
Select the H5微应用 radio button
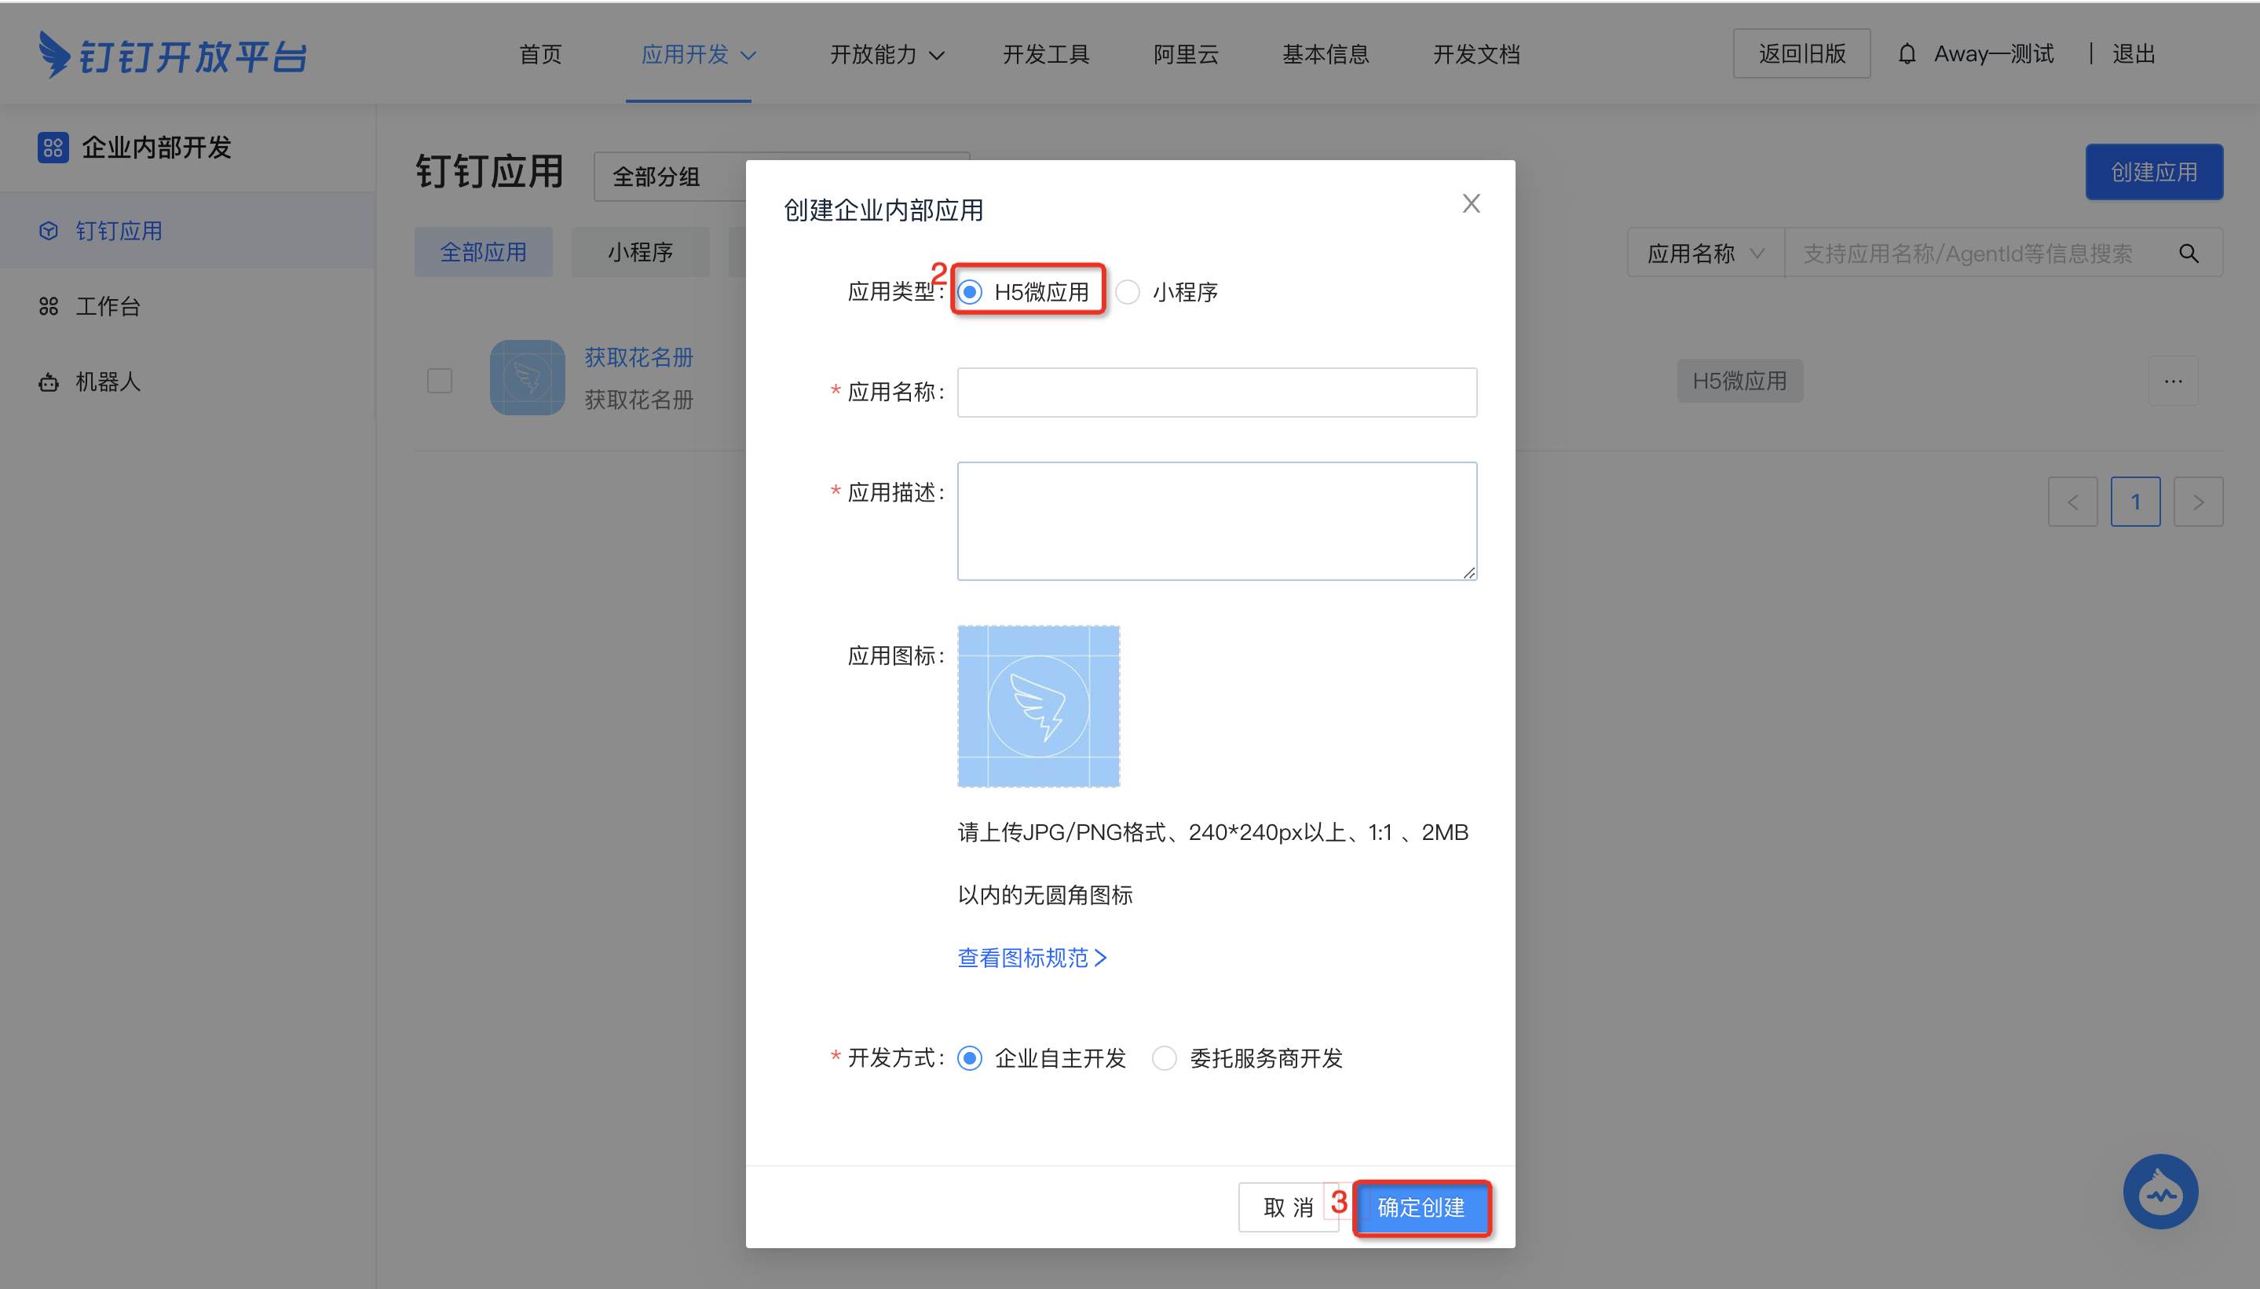970,292
